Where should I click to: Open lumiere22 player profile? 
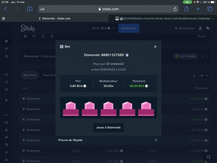point(117,64)
